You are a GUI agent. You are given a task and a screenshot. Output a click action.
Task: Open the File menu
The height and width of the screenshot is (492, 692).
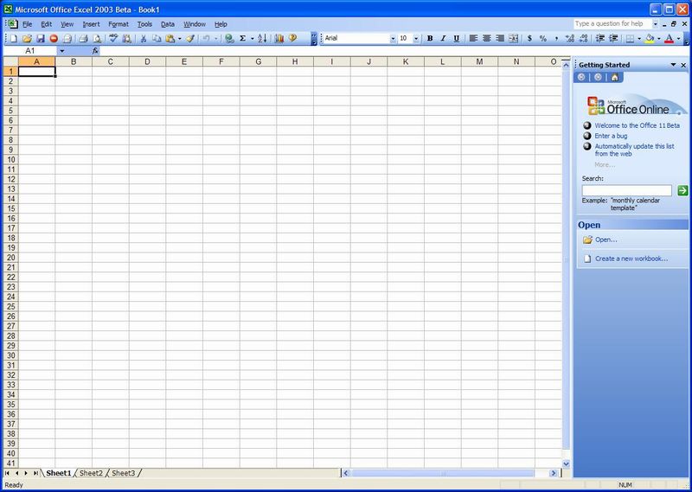coord(28,24)
